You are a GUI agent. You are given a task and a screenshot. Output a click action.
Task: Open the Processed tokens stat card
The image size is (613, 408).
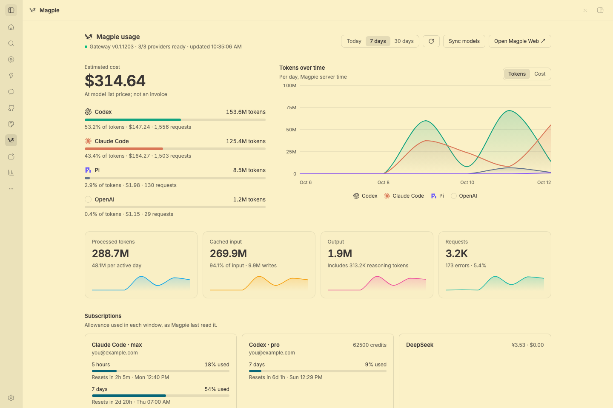point(141,265)
